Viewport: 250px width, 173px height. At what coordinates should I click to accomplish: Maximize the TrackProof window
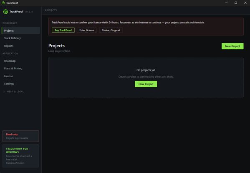pyautogui.click(x=236, y=3)
